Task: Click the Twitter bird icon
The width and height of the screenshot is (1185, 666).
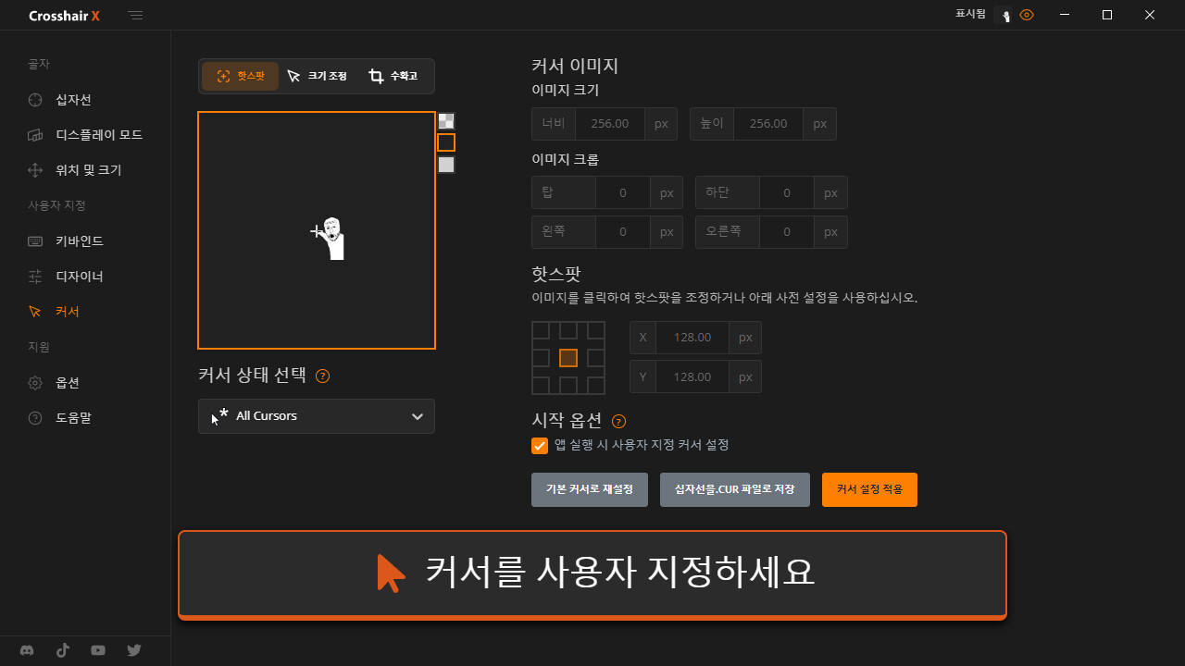Action: coord(134,650)
